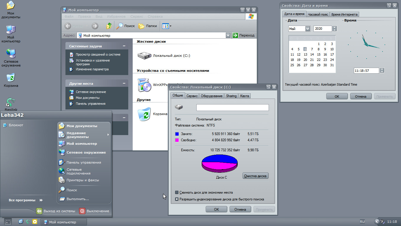Open Панель управления in Другие места
This screenshot has width=401, height=226.
tap(90, 104)
